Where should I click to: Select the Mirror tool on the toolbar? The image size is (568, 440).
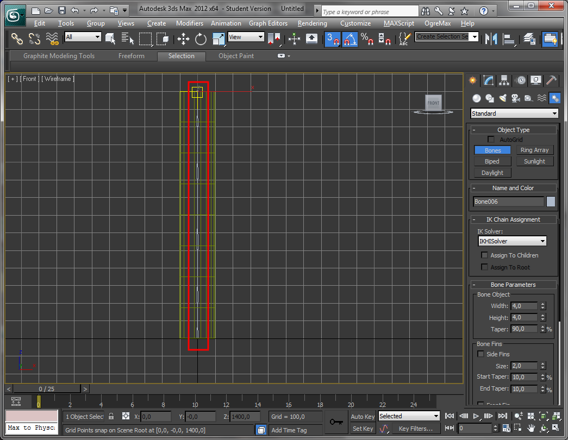[490, 39]
